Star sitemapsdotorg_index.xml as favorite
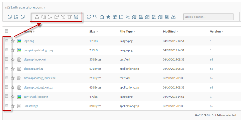The width and height of the screenshot is (243, 122). pos(13,78)
